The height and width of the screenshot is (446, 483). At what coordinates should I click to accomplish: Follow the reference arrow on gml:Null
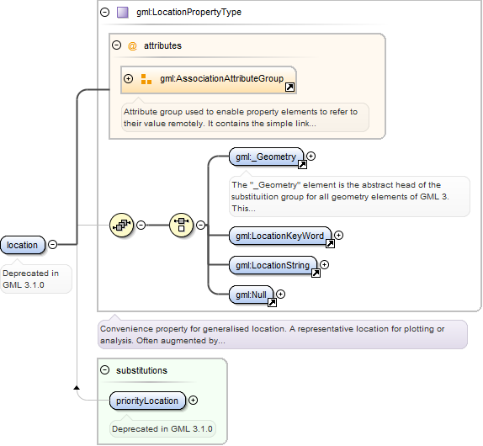[272, 302]
